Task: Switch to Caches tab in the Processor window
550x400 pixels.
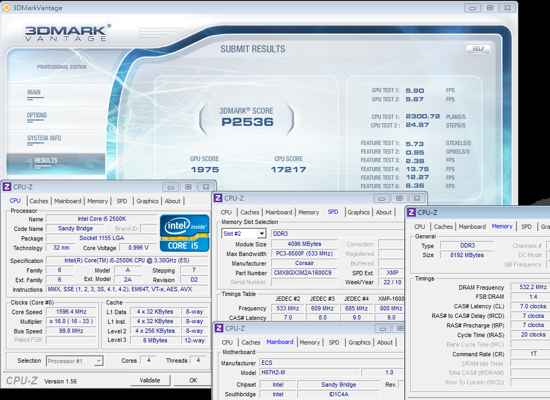Action: pyautogui.click(x=39, y=201)
